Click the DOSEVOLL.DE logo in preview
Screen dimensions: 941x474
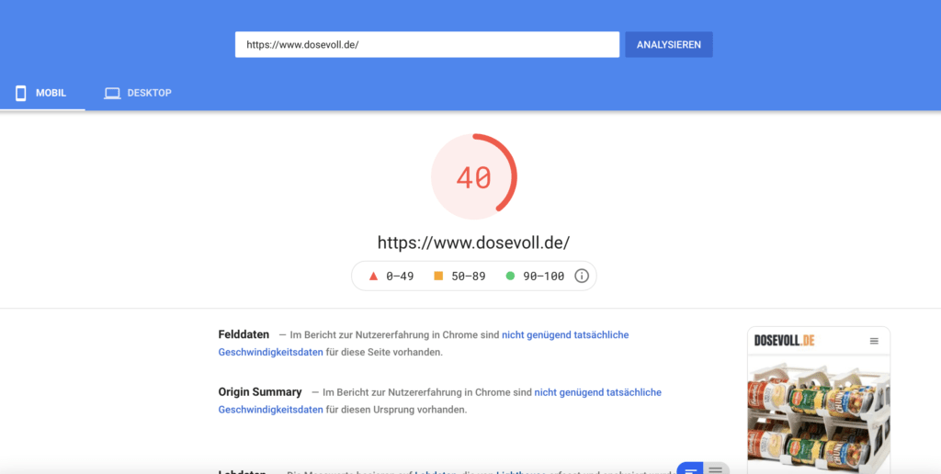[x=785, y=341]
